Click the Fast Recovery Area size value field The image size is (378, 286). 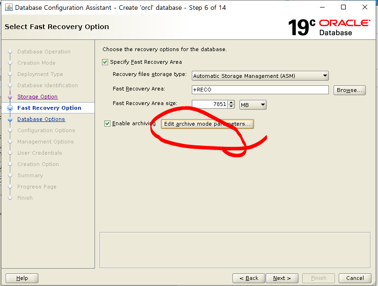coord(210,104)
